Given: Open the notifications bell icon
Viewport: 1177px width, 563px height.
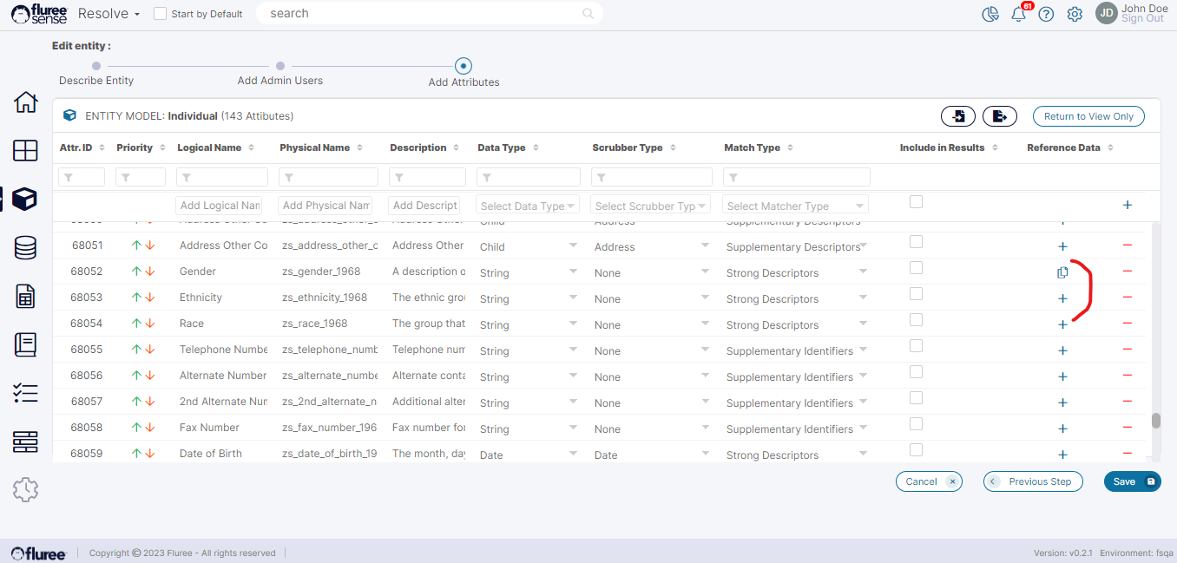Looking at the screenshot, I should tap(1018, 14).
